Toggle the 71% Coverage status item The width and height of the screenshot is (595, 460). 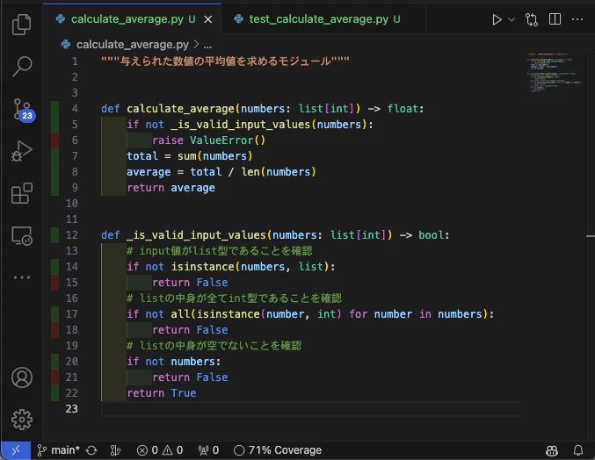pyautogui.click(x=278, y=450)
